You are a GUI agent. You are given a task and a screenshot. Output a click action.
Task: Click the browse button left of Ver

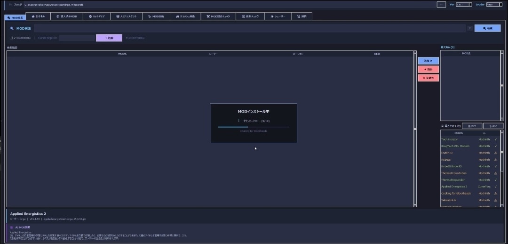point(441,5)
